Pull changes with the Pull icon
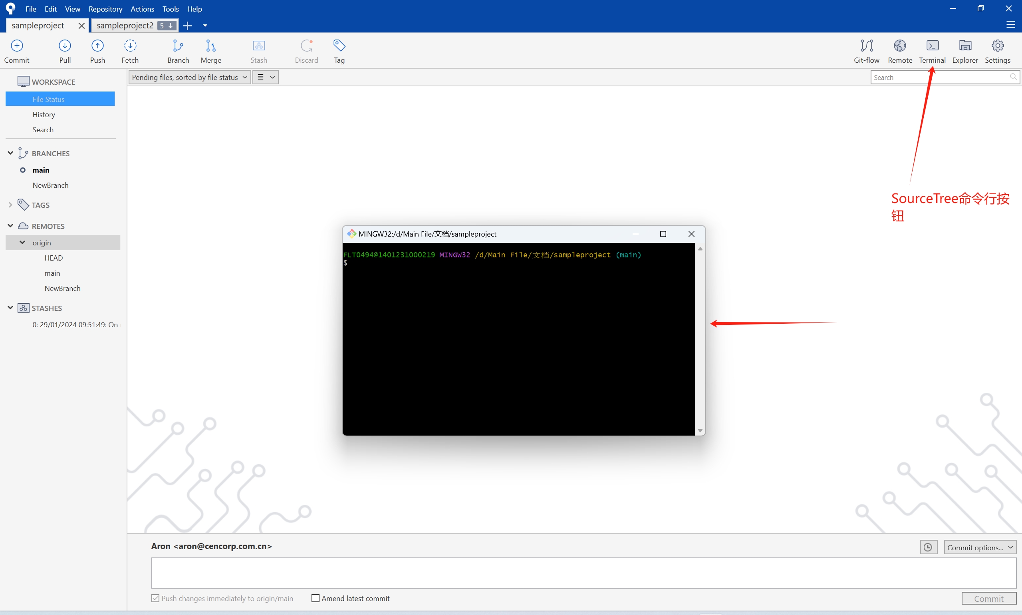The image size is (1022, 615). pos(65,51)
